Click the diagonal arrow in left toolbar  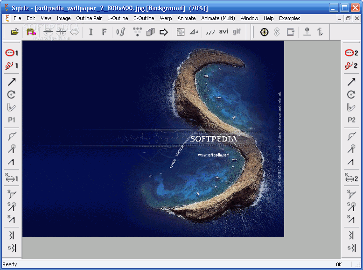(12, 82)
